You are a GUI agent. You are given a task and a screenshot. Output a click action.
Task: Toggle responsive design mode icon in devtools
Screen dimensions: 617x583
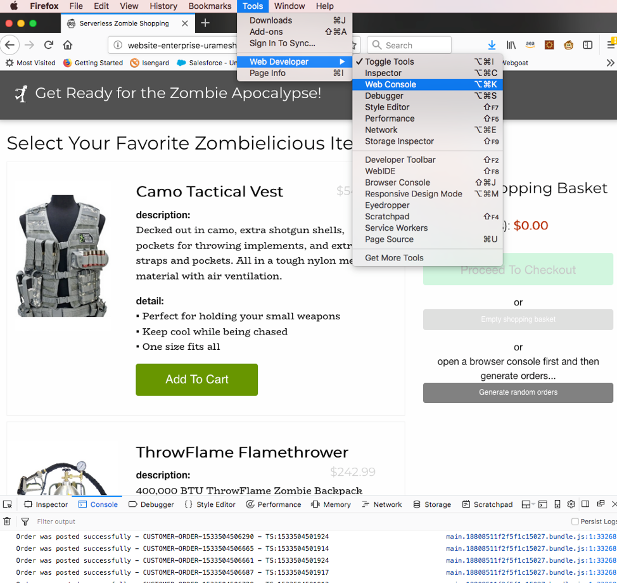coord(557,504)
